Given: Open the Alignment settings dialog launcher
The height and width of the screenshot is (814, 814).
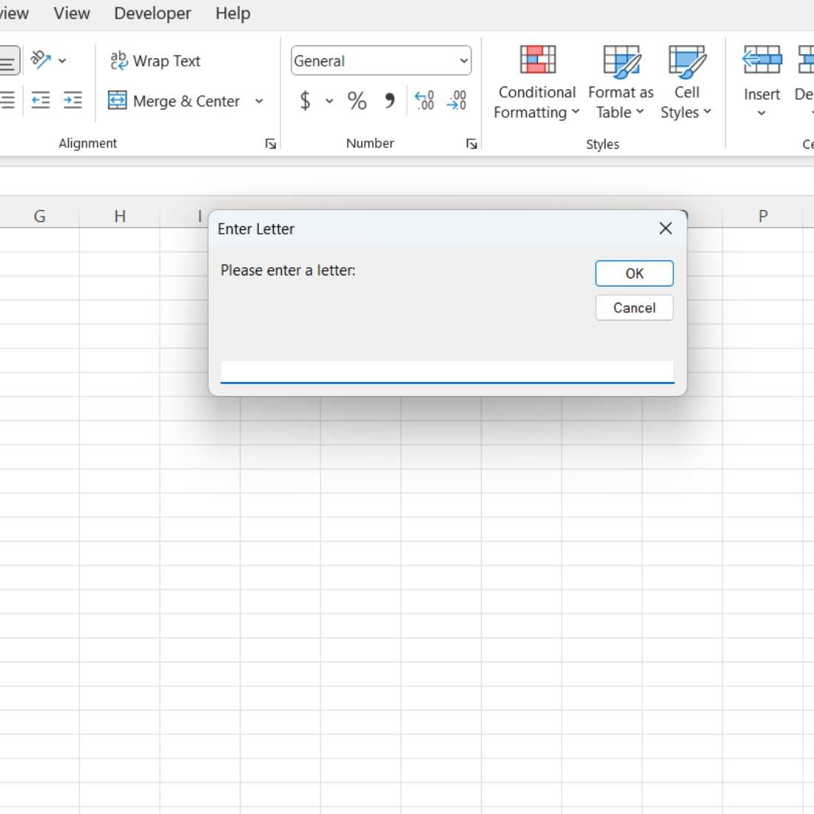Looking at the screenshot, I should [x=271, y=144].
